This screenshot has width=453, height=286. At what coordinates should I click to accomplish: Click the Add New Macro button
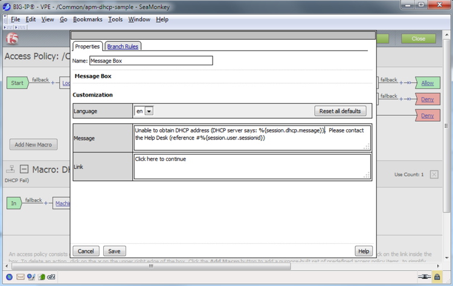pyautogui.click(x=33, y=145)
